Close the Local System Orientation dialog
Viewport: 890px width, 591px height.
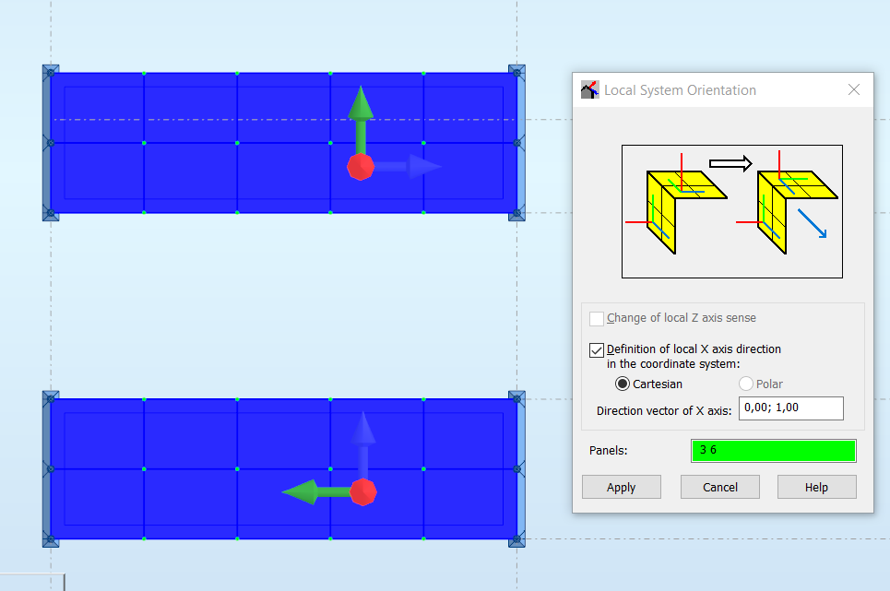click(x=854, y=89)
